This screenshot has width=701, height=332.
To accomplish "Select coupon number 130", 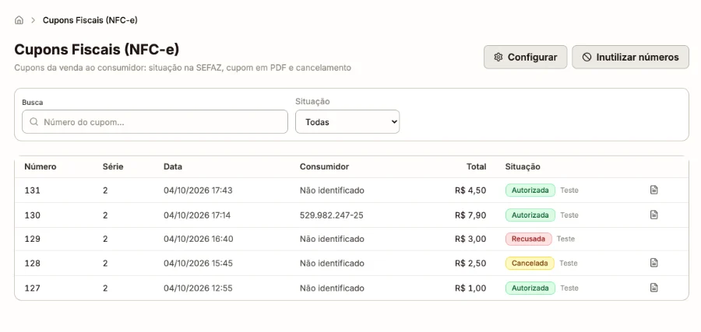I will pos(32,215).
